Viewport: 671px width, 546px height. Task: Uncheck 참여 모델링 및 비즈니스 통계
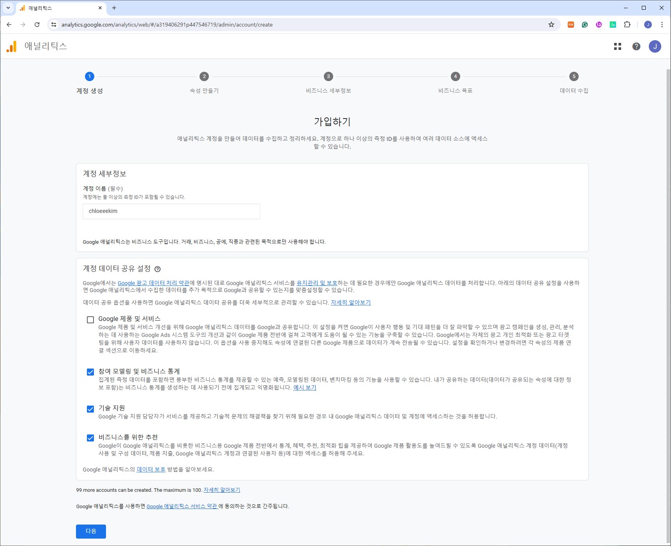tap(90, 372)
